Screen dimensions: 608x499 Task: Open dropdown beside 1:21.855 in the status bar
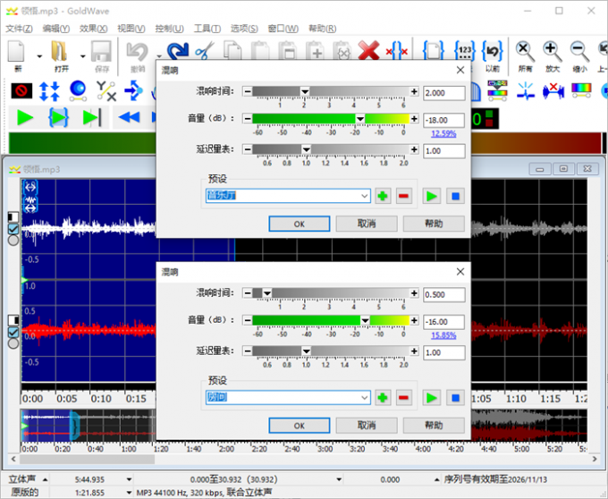click(129, 493)
